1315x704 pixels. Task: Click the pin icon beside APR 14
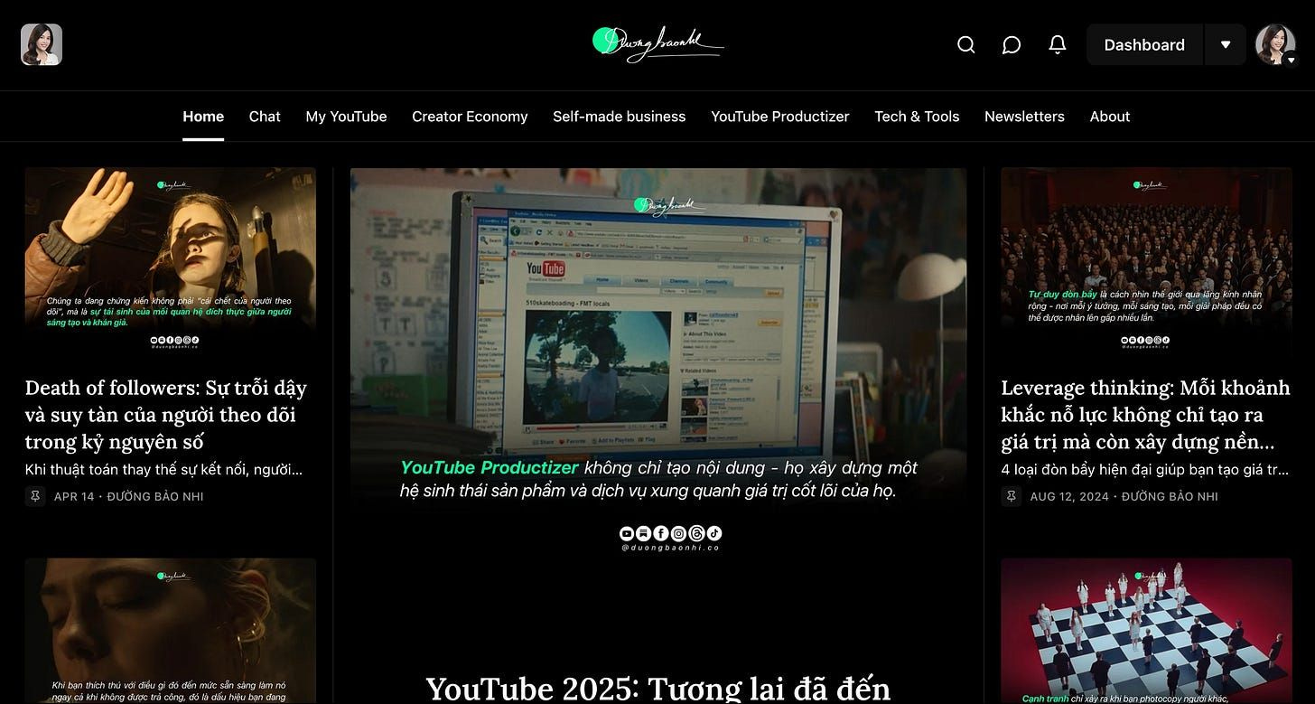coord(34,496)
